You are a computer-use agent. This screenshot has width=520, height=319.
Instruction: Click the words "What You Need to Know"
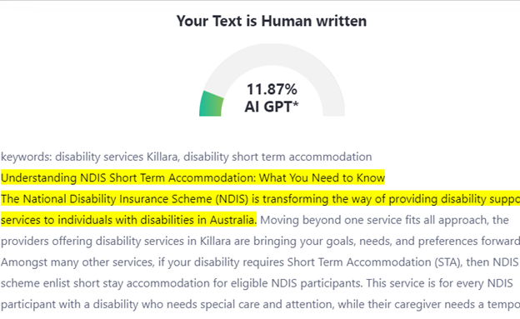click(x=322, y=177)
